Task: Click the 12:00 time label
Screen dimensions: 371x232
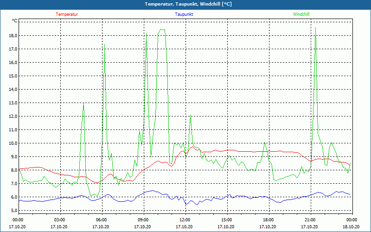Action: coord(185,220)
